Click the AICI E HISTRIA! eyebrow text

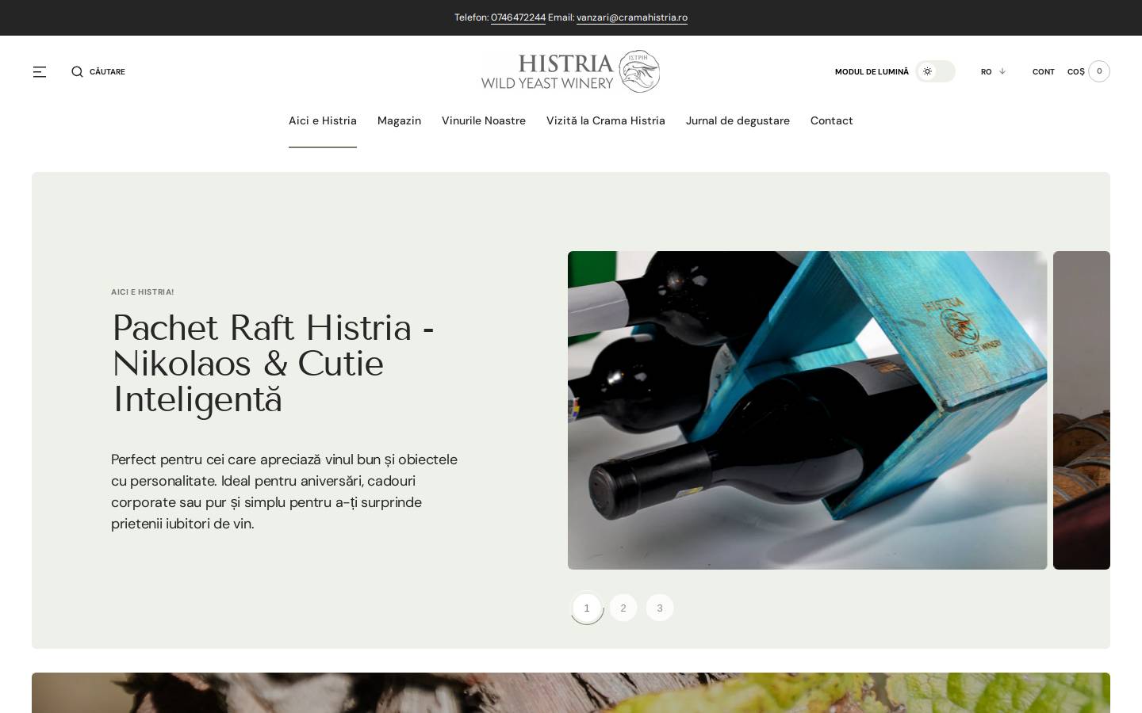pos(143,292)
